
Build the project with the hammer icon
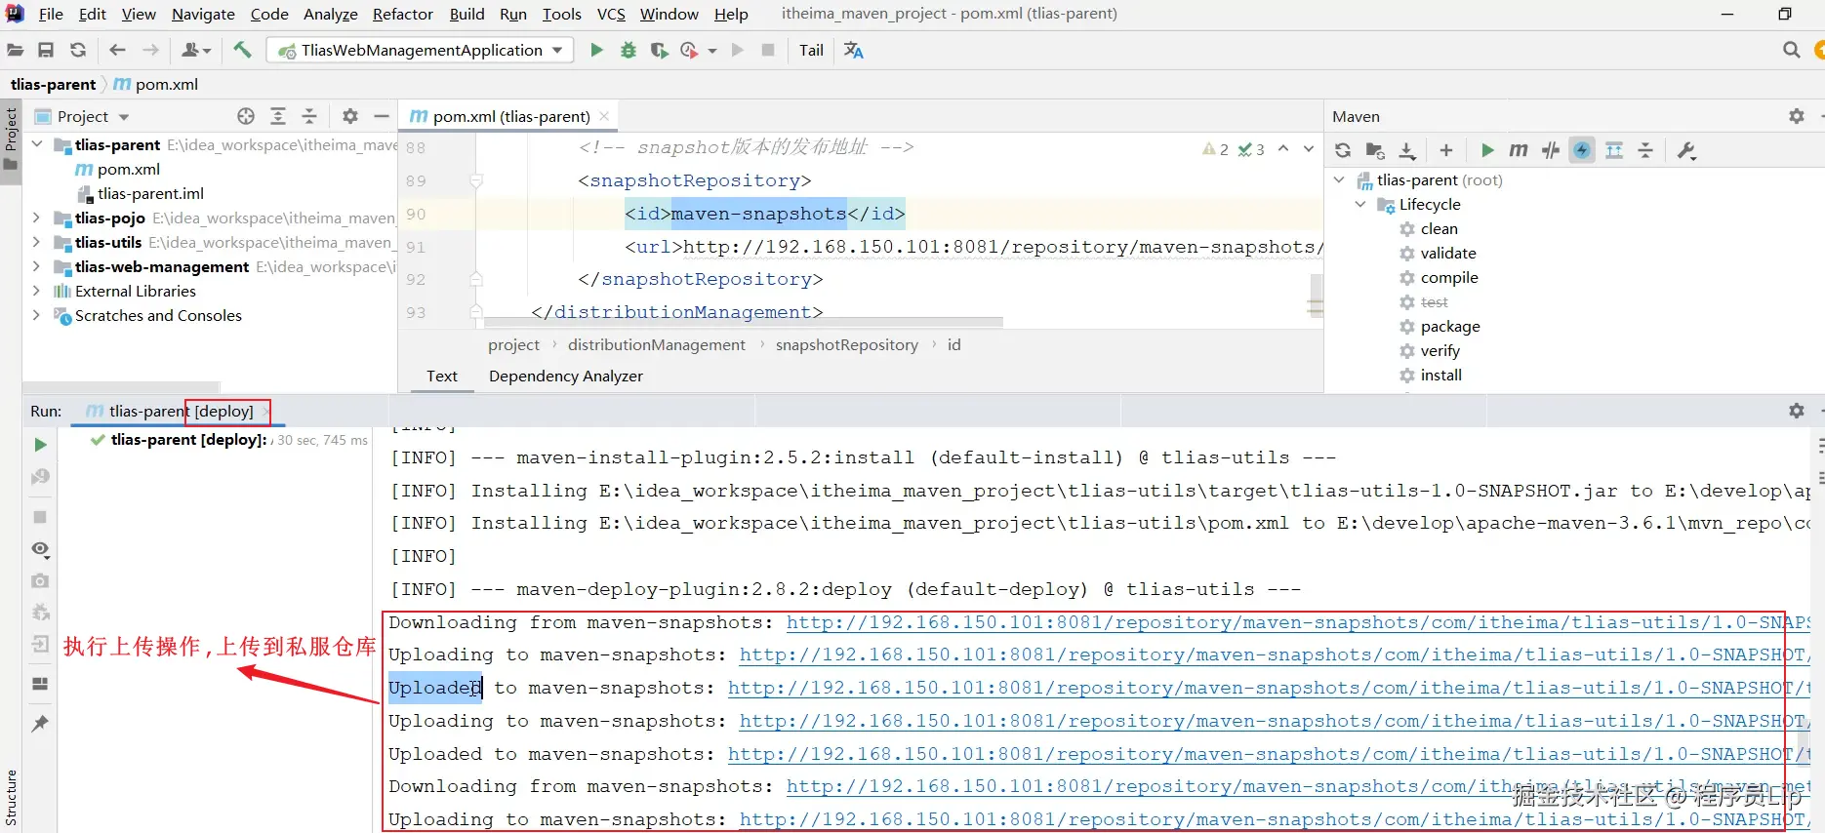click(242, 50)
